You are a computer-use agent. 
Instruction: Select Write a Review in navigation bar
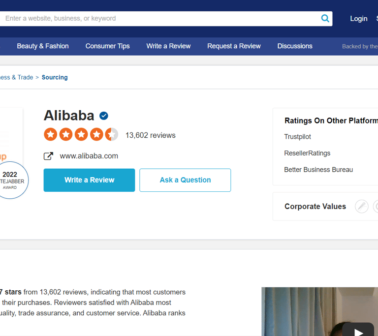(168, 46)
